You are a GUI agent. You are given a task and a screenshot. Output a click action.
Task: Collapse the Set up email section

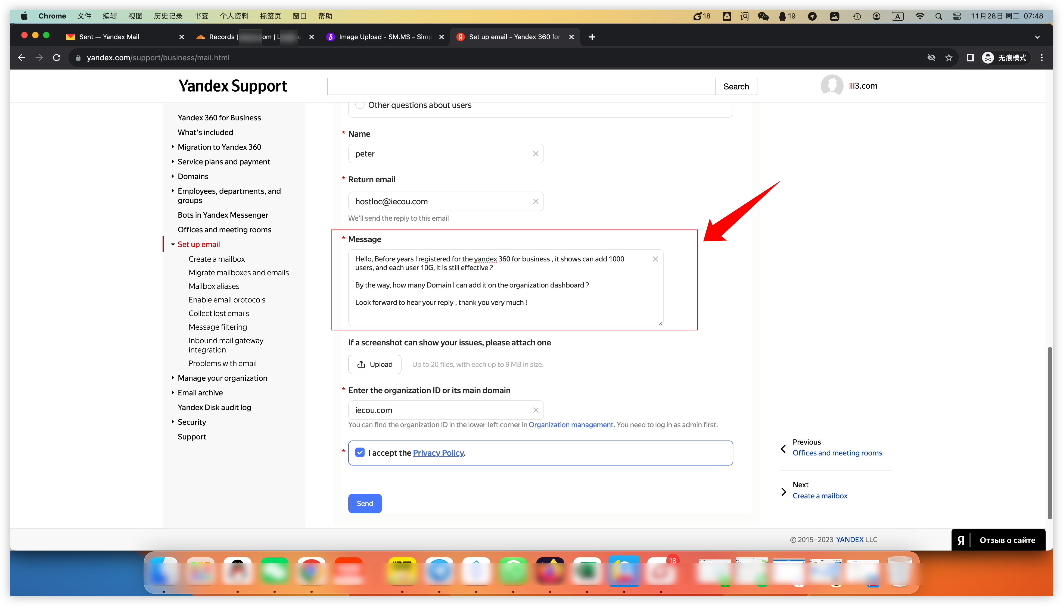pos(173,244)
